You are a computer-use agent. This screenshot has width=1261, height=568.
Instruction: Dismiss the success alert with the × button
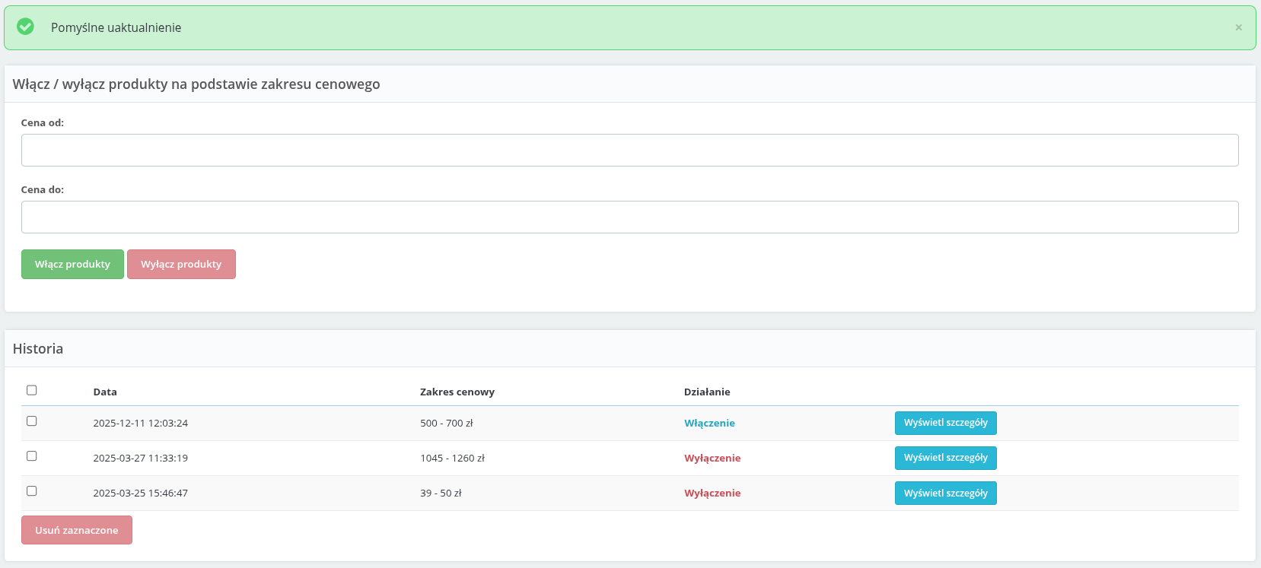1238,27
